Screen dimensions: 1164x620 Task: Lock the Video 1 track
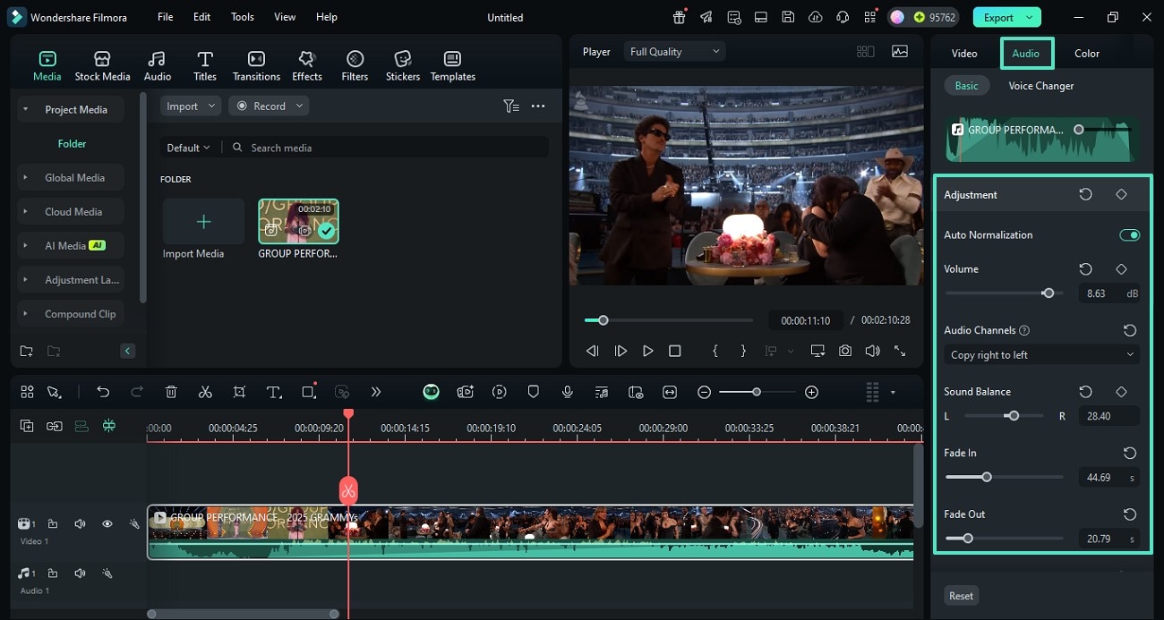tap(53, 524)
